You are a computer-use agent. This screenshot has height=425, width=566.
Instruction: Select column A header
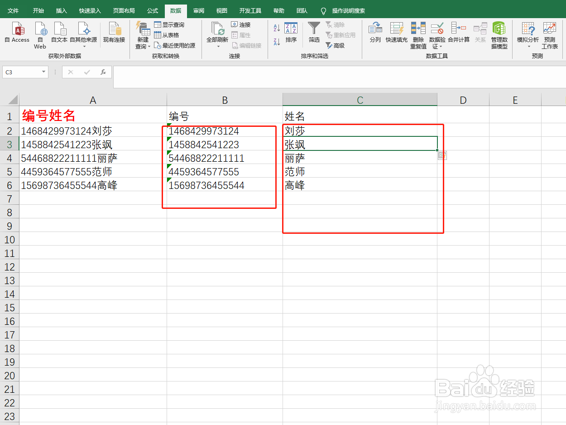(93, 100)
